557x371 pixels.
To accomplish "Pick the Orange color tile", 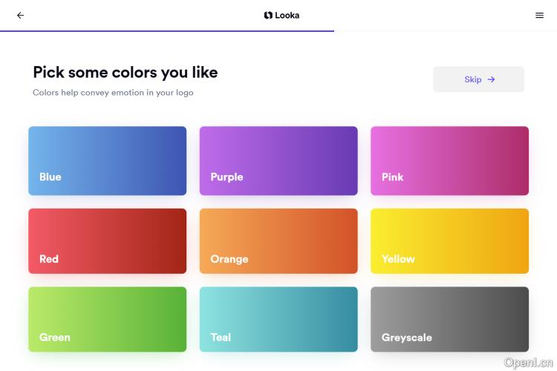I will [278, 241].
